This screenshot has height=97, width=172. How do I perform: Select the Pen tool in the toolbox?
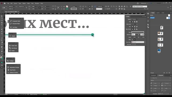[2, 29]
